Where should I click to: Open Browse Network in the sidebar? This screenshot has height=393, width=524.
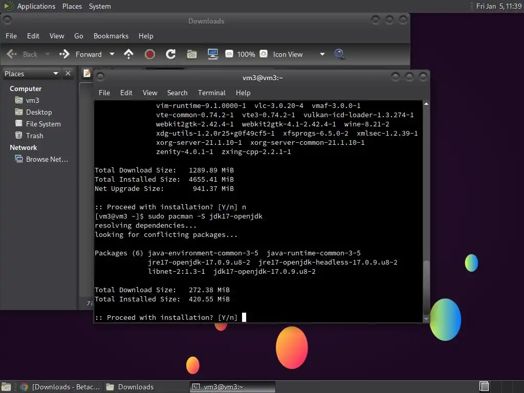pos(41,159)
